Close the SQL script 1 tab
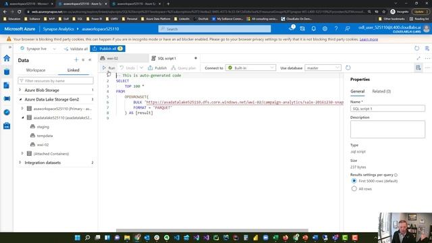The height and width of the screenshot is (243, 432). pos(196,58)
